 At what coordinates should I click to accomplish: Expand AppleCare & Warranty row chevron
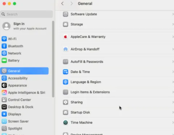[x=173, y=37]
